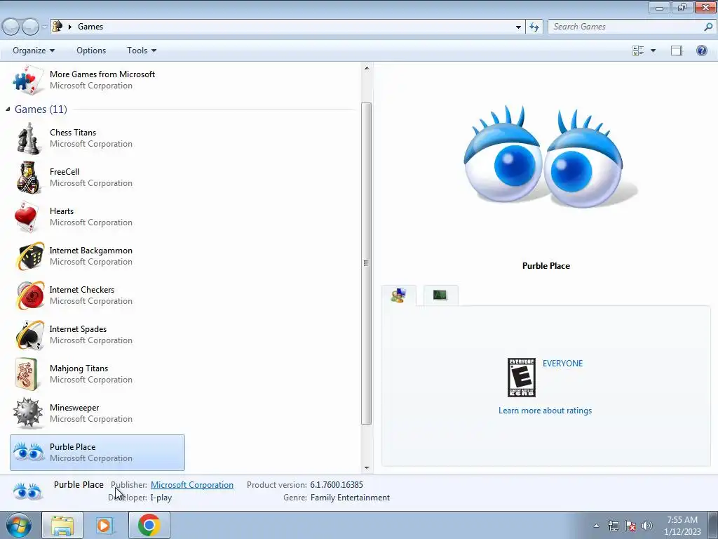Select the Internet Checkers icon
The image size is (718, 539).
(29, 295)
